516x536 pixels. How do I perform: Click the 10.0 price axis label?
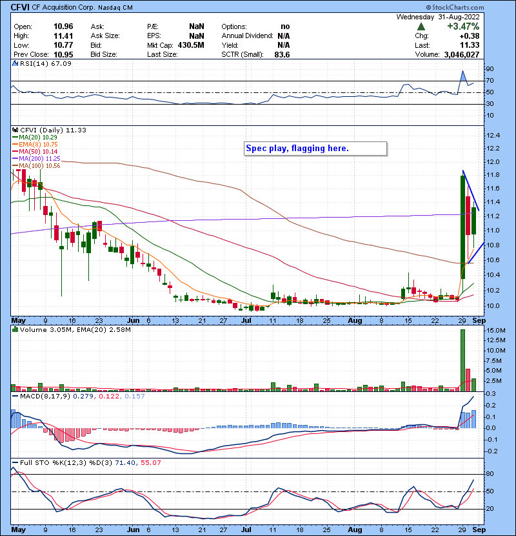coord(493,306)
